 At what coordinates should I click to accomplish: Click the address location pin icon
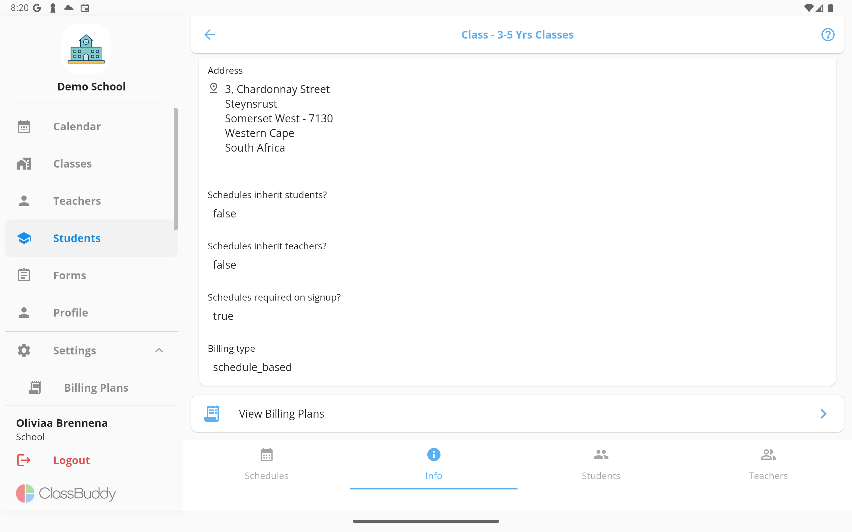(x=213, y=88)
